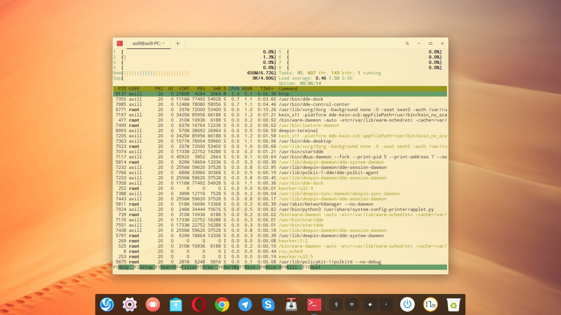
Task: Select the axill@axill-PC terminal tab
Action: click(x=149, y=43)
